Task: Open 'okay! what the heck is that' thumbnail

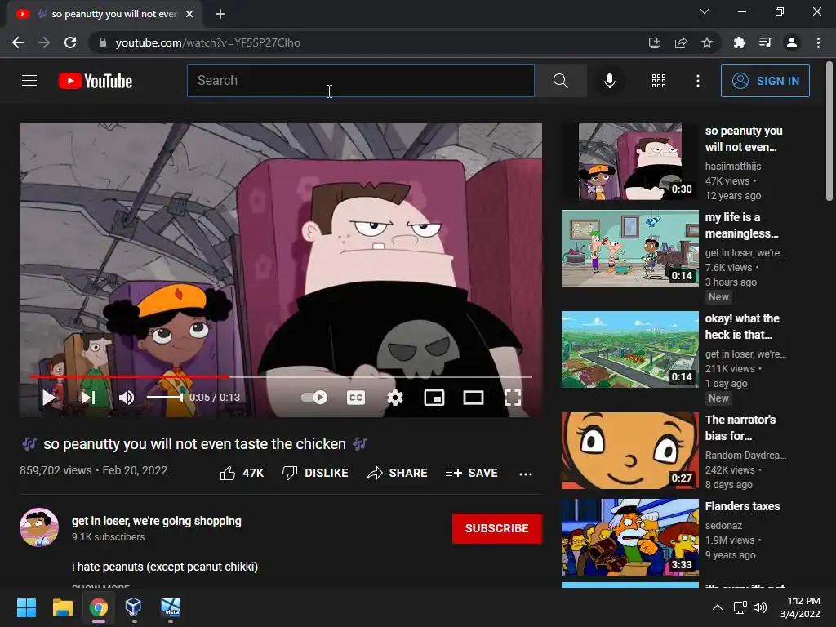Action: click(630, 349)
